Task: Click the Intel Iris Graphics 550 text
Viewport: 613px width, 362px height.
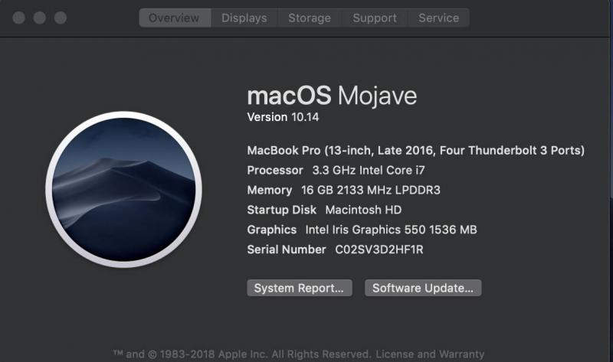Action: (x=366, y=230)
